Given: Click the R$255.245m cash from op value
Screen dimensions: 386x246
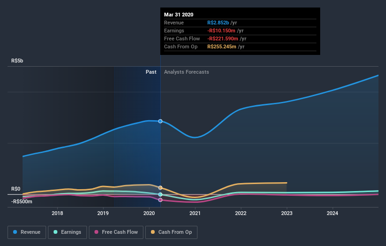Looking at the screenshot, I should pos(222,46).
